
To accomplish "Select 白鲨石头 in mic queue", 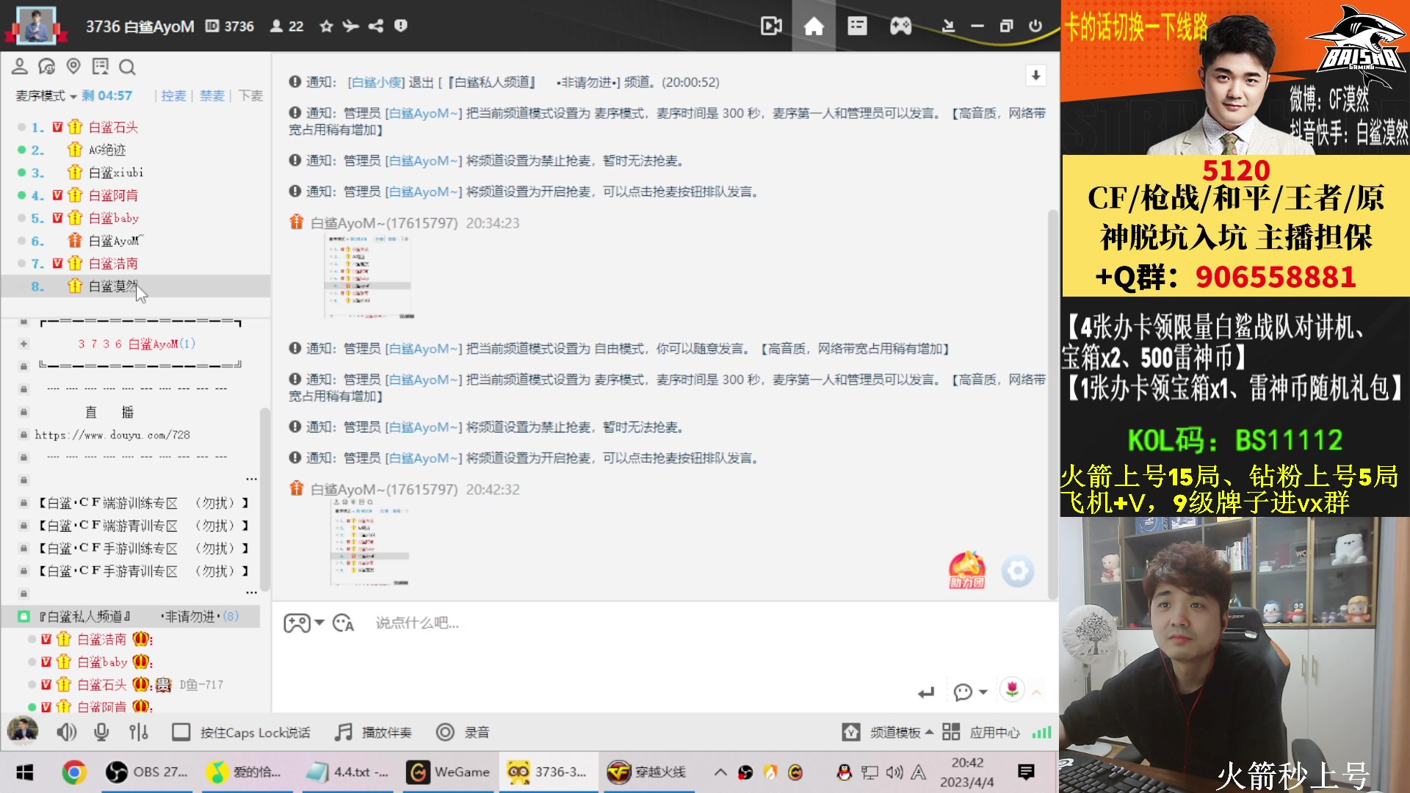I will tap(113, 127).
